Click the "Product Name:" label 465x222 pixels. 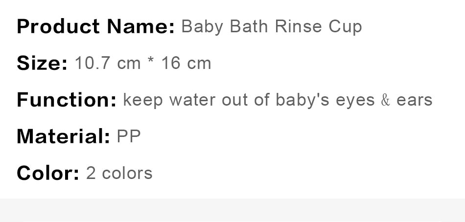coord(95,26)
